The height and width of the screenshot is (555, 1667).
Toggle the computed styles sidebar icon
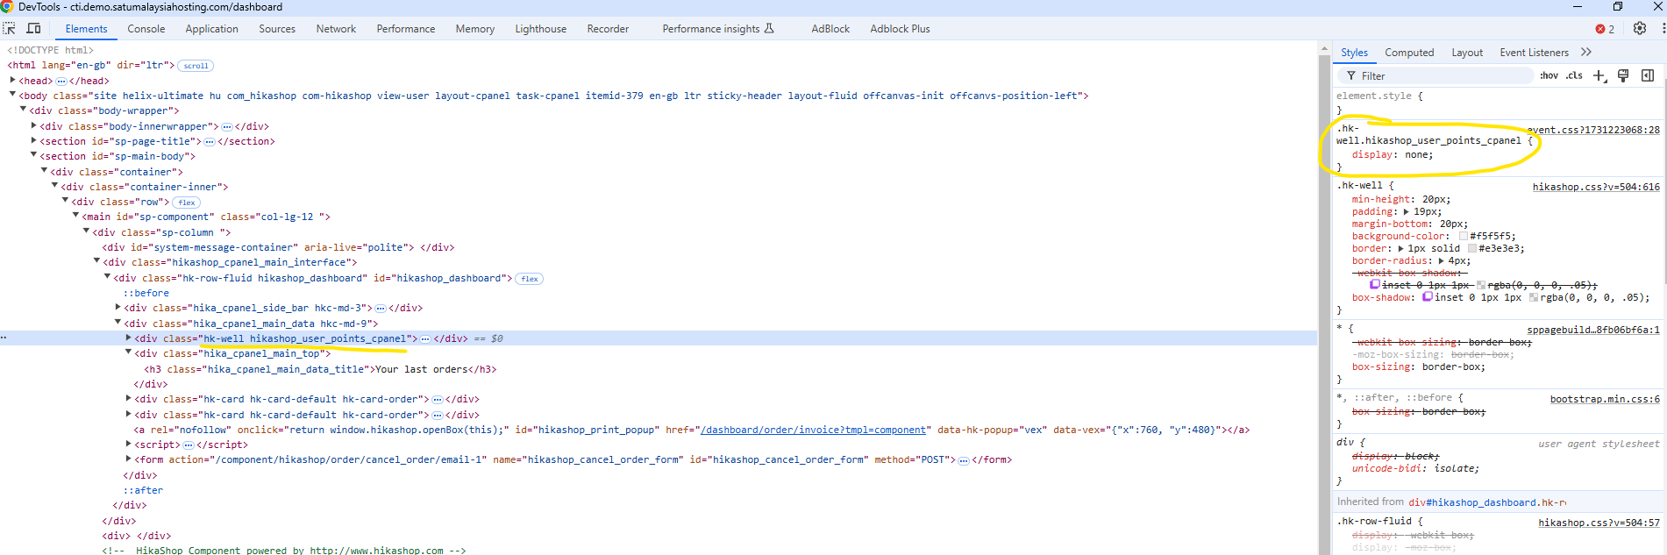[1648, 76]
